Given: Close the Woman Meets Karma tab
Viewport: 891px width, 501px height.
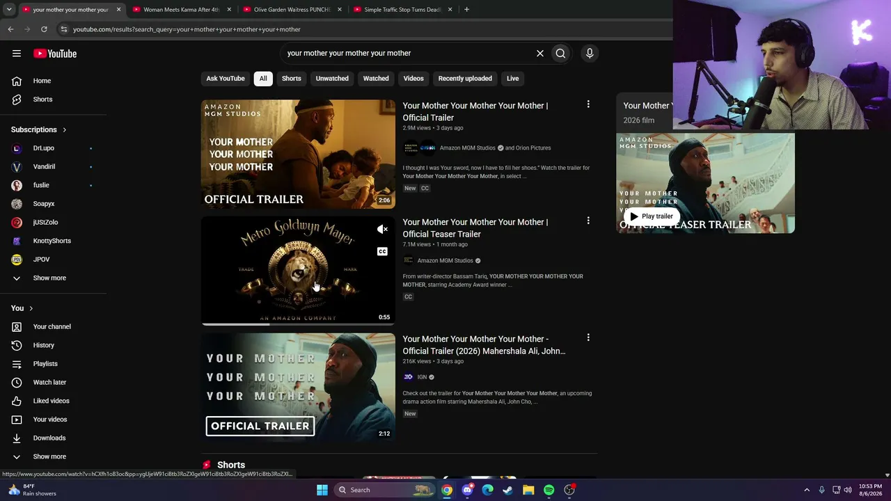Looking at the screenshot, I should (x=229, y=10).
